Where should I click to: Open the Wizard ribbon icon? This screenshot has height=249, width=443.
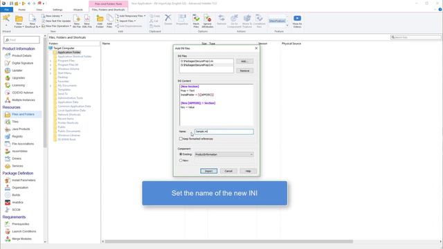click(x=6, y=19)
